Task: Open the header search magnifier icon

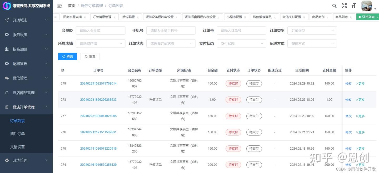Action: [x=334, y=6]
